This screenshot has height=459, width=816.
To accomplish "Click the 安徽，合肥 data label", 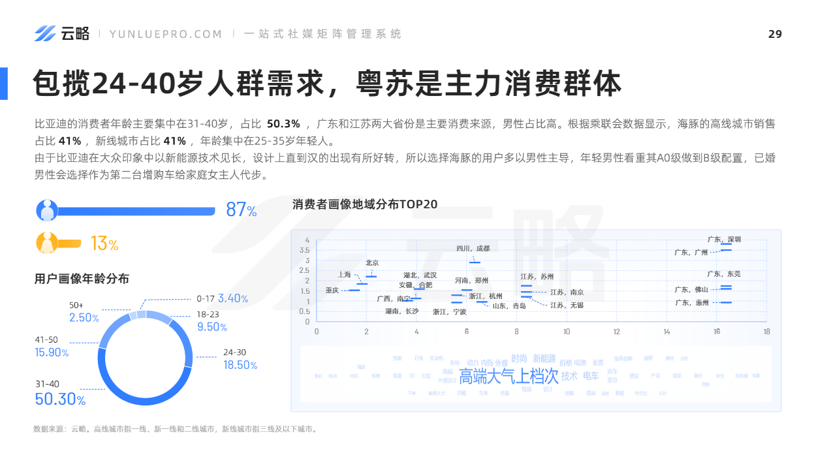I will [x=415, y=285].
